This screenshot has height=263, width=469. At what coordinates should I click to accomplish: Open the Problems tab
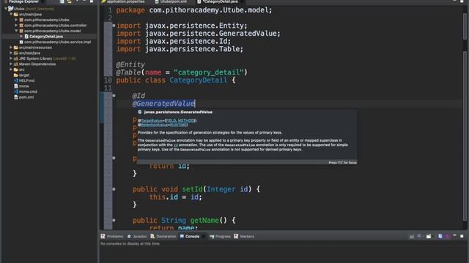click(x=112, y=237)
